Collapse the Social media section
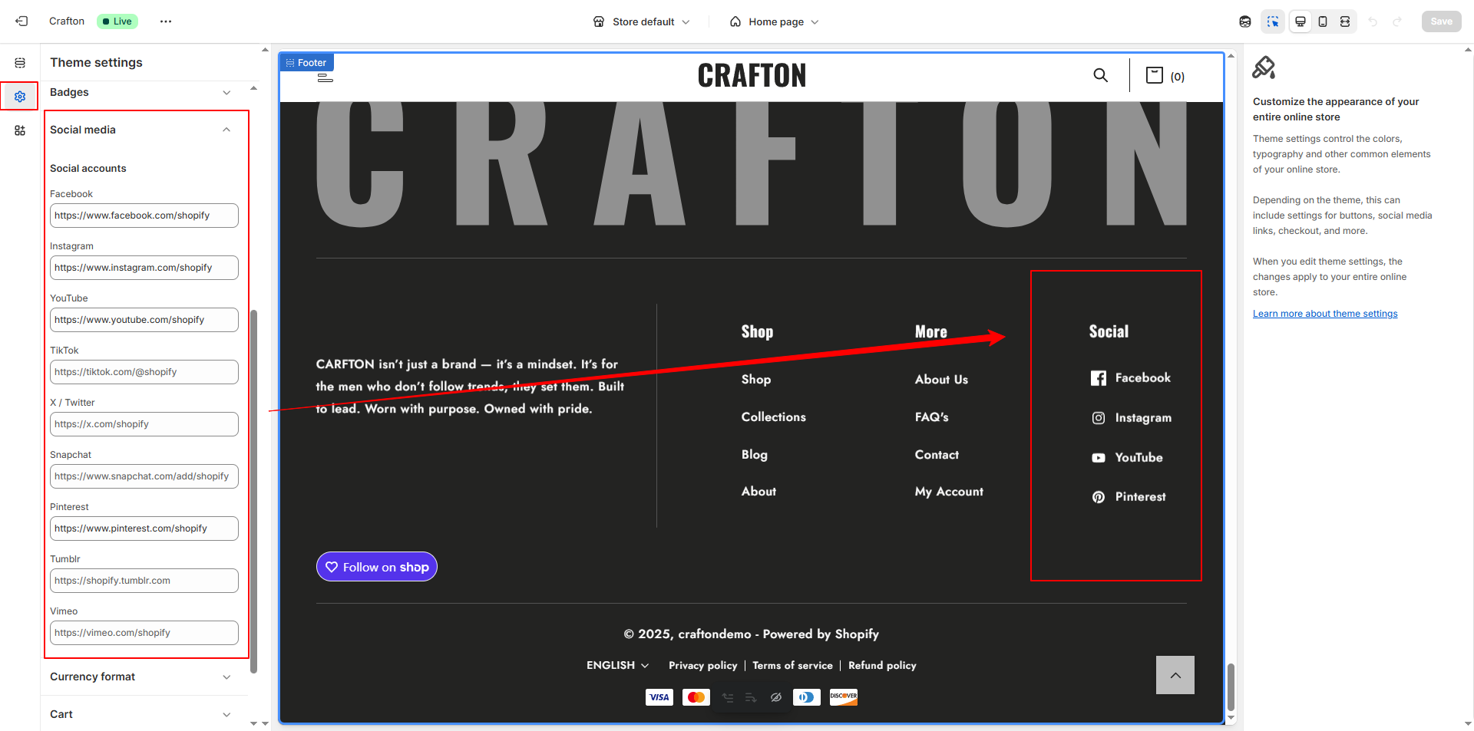Viewport: 1474px width, 731px height. pos(226,130)
